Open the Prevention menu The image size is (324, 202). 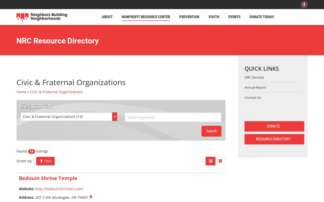[x=189, y=17]
